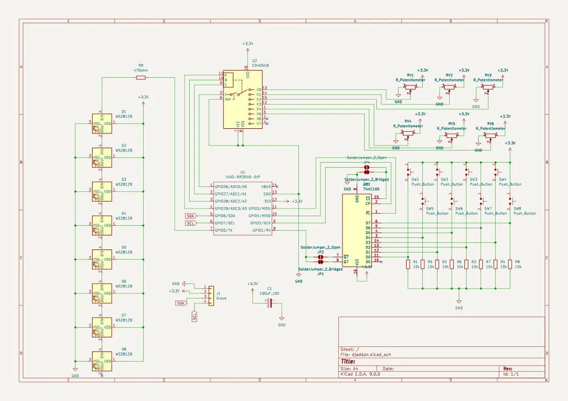Click the RV4 potentiometer symbol
The height and width of the screenshot is (401, 568).
click(408, 133)
